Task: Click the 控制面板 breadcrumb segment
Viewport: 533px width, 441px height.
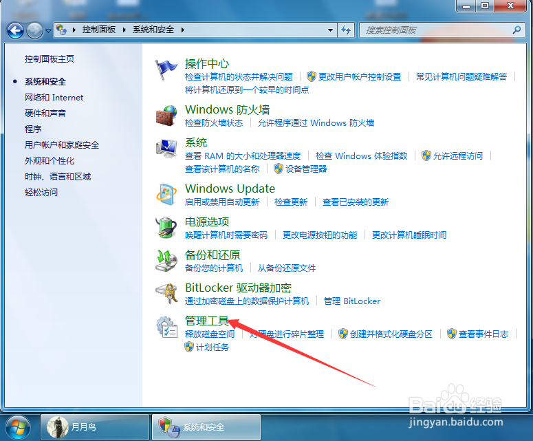Action: (x=98, y=30)
